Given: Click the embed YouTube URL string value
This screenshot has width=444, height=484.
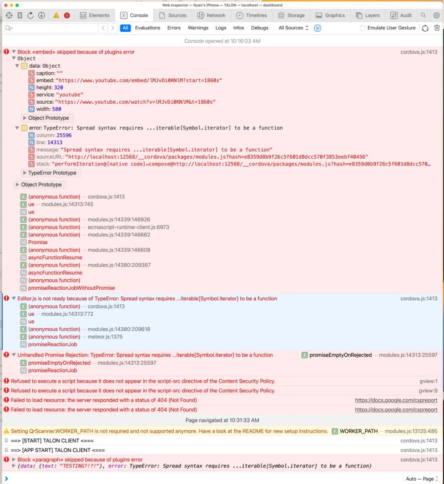Looking at the screenshot, I should tap(139, 80).
